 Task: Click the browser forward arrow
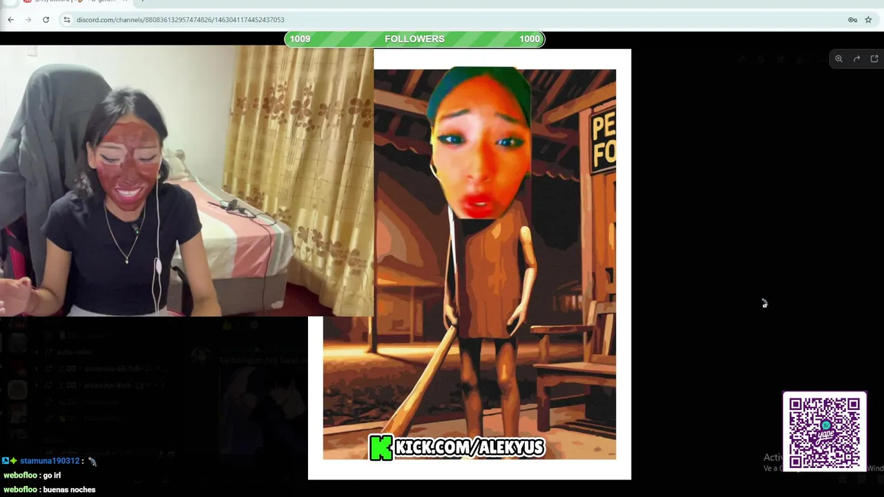coord(28,20)
